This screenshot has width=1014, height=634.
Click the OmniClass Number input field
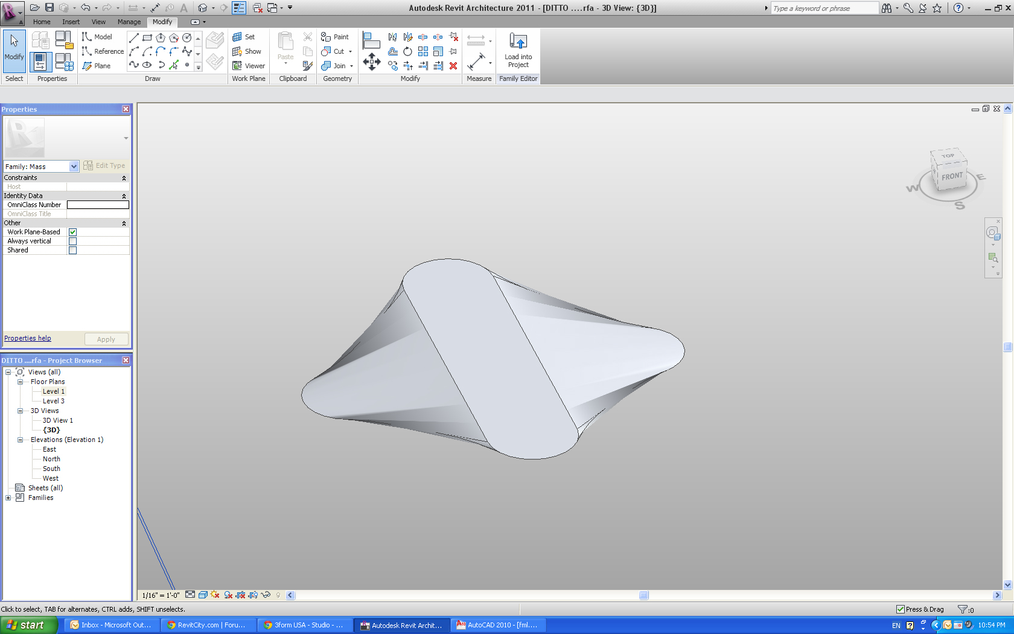(98, 205)
